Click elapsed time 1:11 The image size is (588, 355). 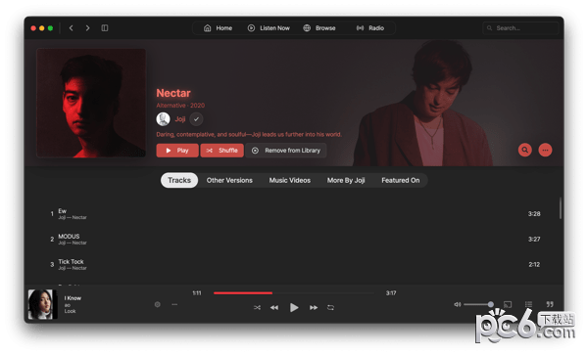tap(197, 293)
